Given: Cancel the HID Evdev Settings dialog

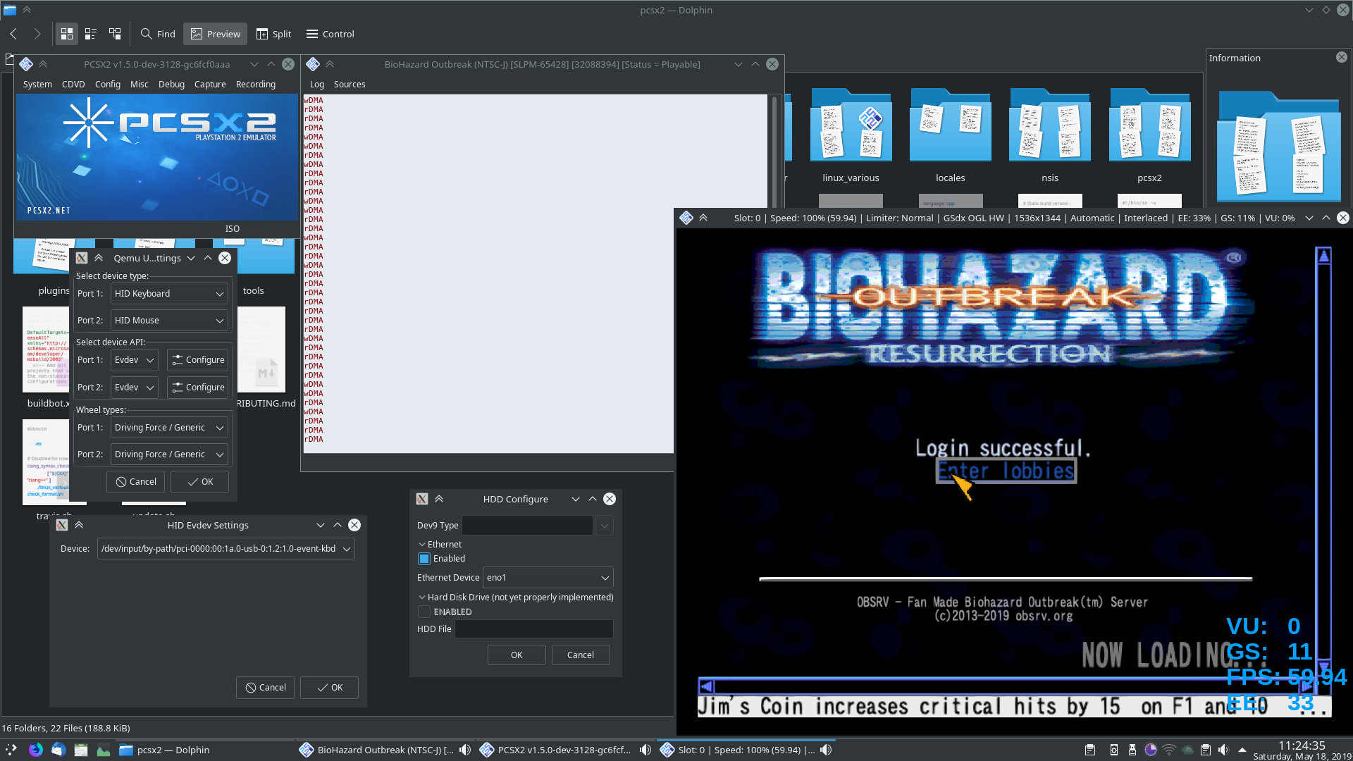Looking at the screenshot, I should point(266,688).
